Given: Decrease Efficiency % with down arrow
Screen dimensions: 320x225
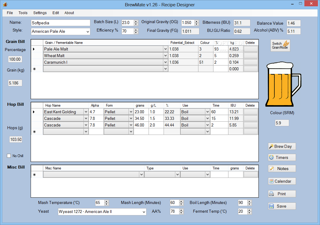Looking at the screenshot, I should click(136, 33).
